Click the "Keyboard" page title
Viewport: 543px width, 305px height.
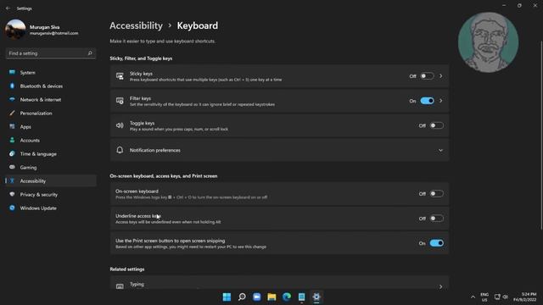(198, 25)
